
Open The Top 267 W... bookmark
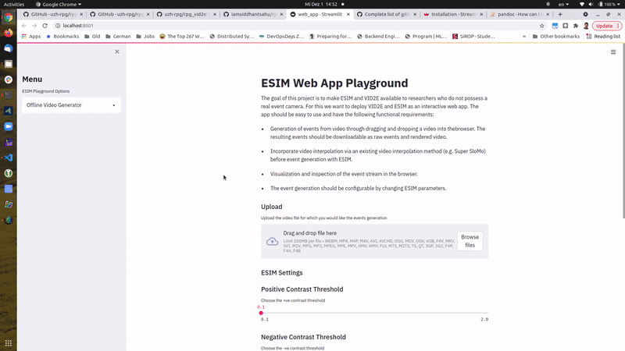click(182, 36)
